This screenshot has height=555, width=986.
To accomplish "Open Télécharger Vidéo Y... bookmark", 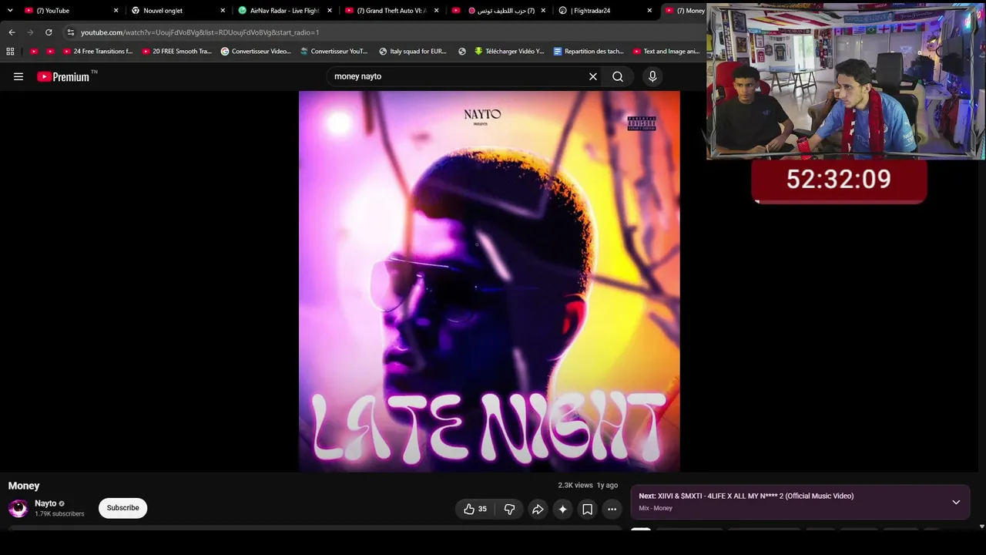I will 509,52.
